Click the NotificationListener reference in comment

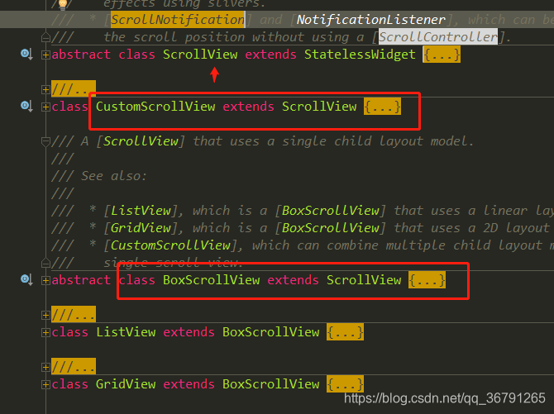370,20
